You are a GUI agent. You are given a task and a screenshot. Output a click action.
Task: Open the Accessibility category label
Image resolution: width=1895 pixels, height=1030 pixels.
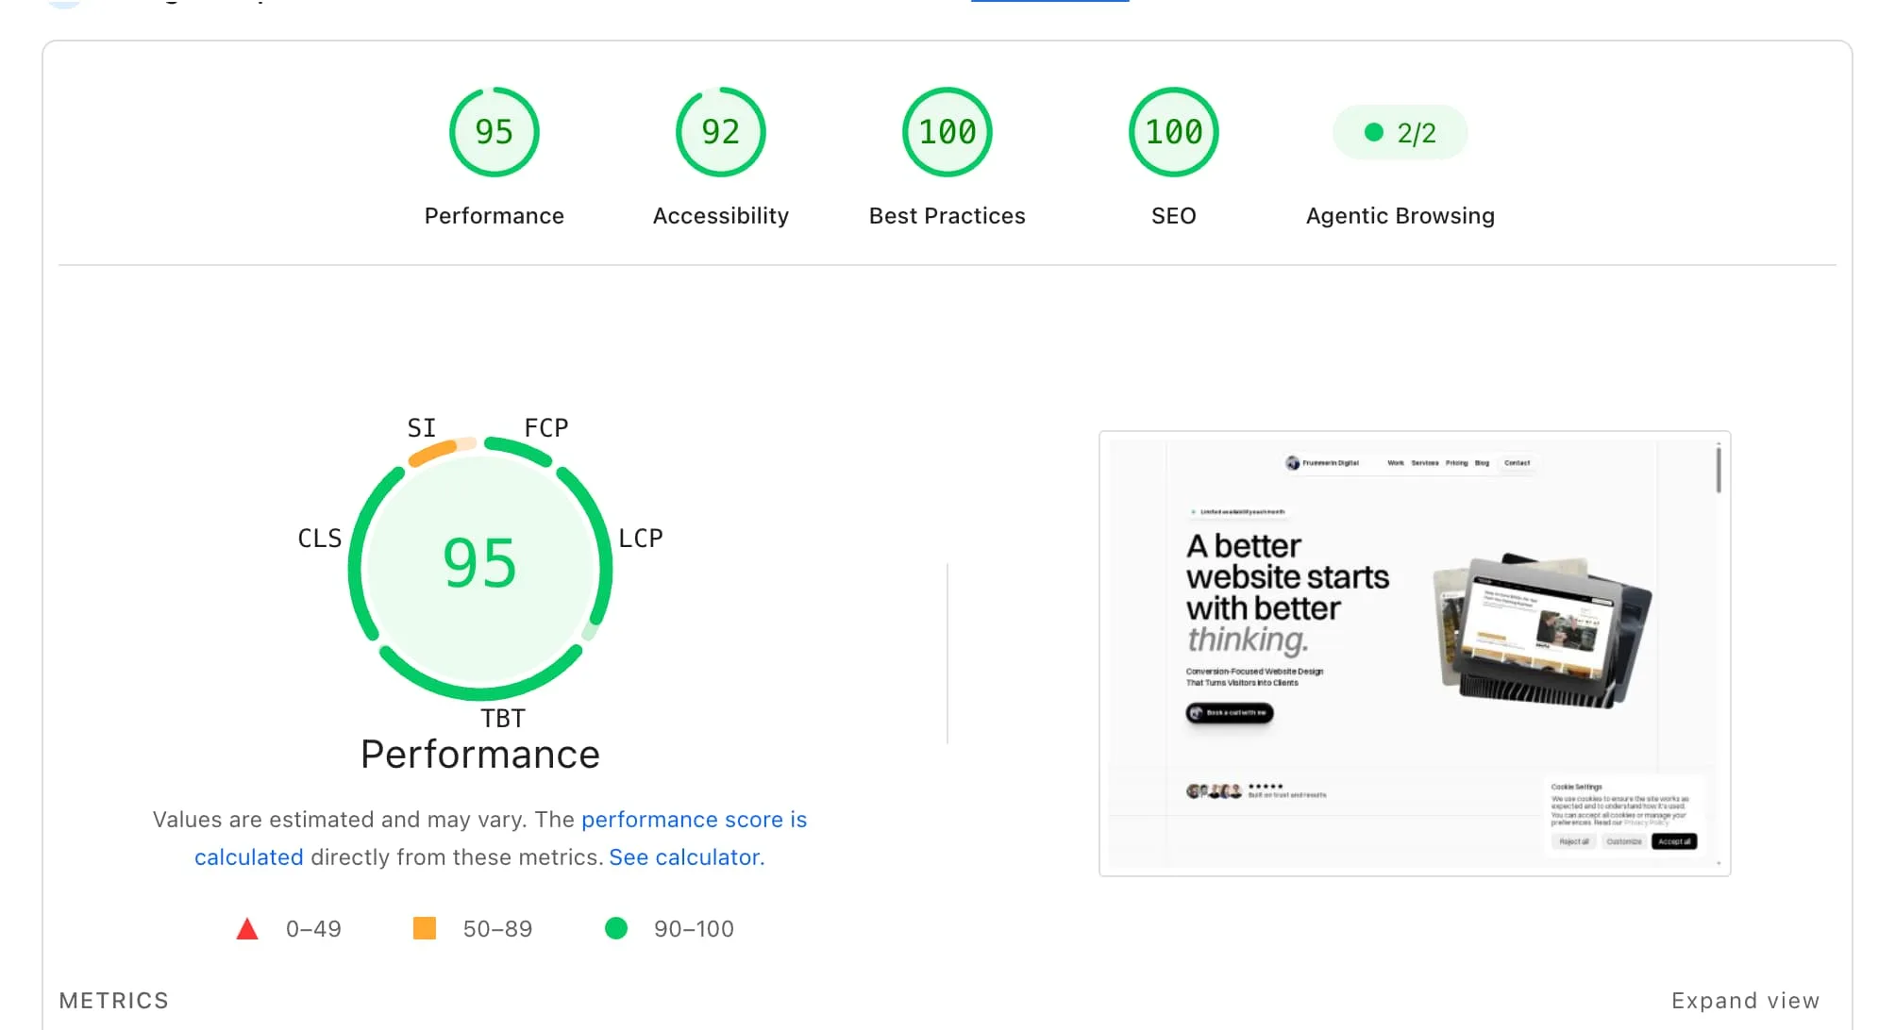[720, 216]
